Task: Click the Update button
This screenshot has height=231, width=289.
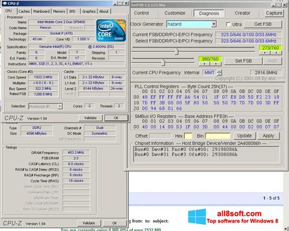Action: coord(244,136)
